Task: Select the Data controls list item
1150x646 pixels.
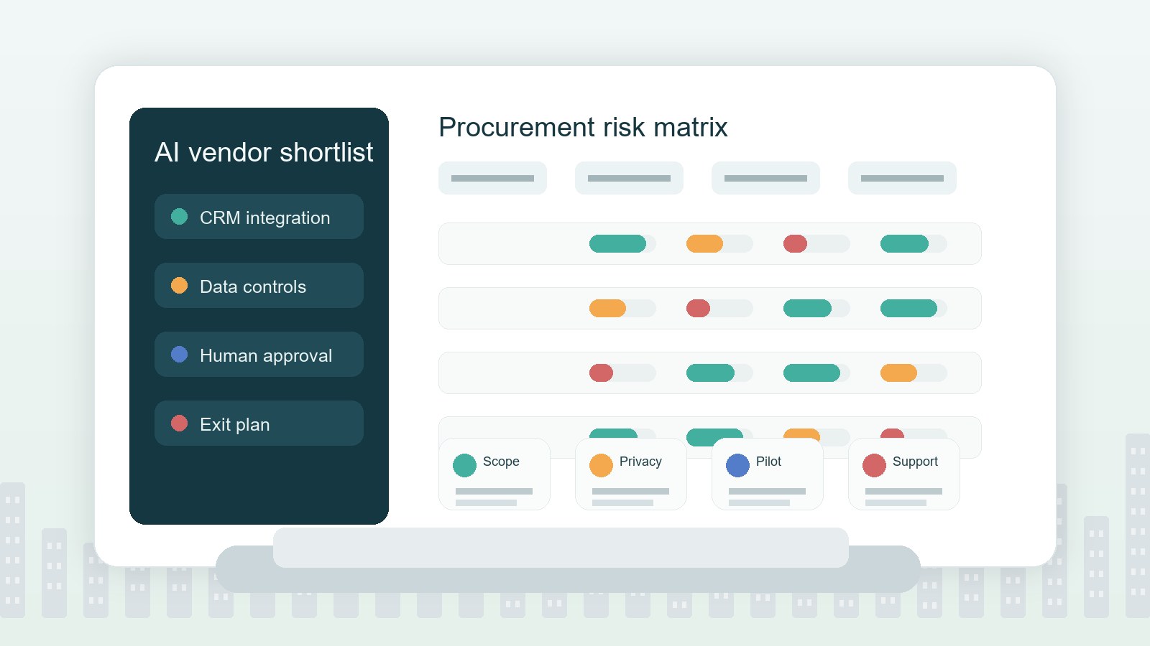Action: click(259, 286)
